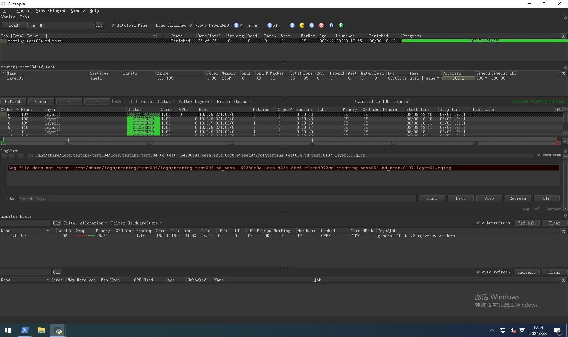Open job table column chooser icon

[x=564, y=36]
